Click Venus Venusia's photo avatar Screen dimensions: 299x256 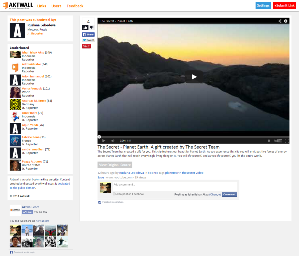15,92
